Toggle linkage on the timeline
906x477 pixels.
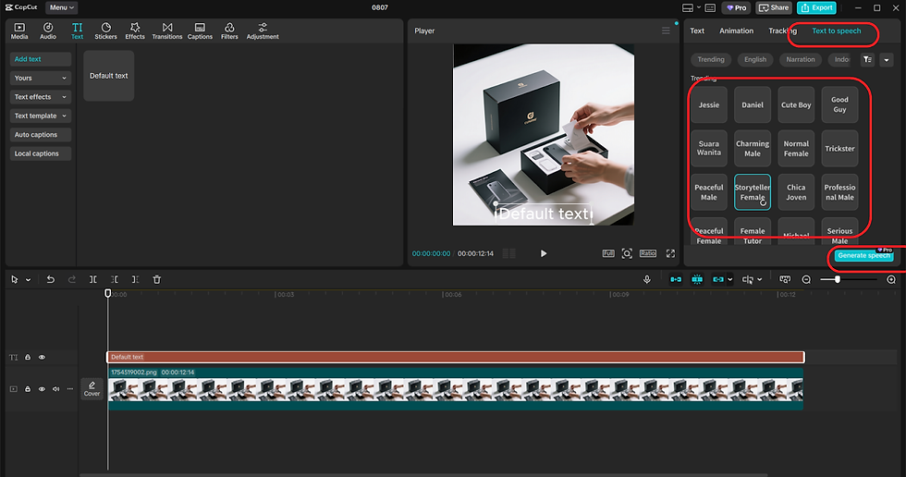[718, 279]
